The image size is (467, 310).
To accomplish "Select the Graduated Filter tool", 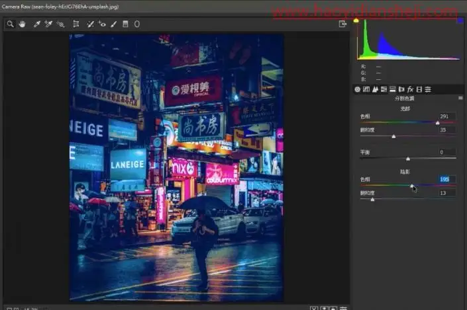I will (125, 24).
